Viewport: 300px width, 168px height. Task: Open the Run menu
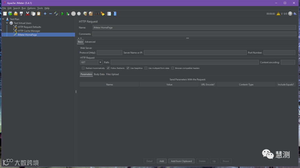point(24,8)
